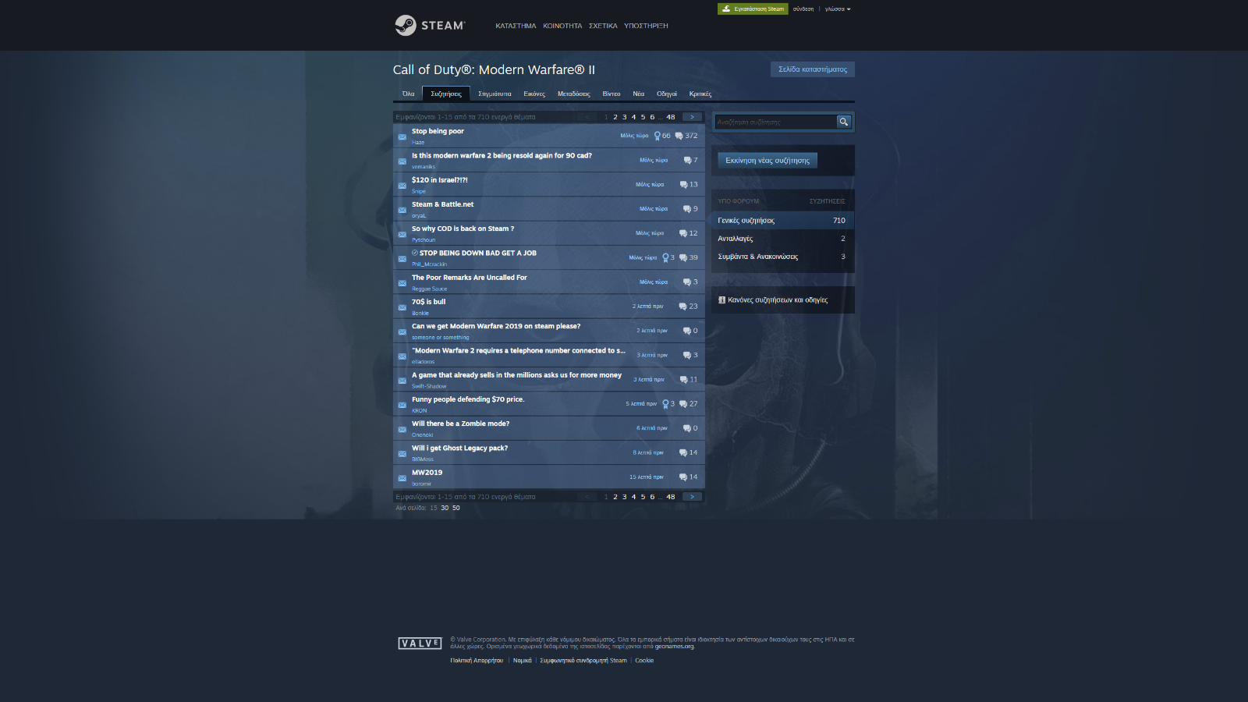Viewport: 1248px width, 702px height.
Task: Click the Steam logo in the header
Action: point(430,25)
